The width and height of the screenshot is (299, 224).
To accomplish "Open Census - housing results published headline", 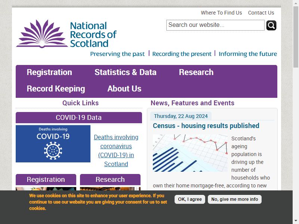I will coord(206,126).
